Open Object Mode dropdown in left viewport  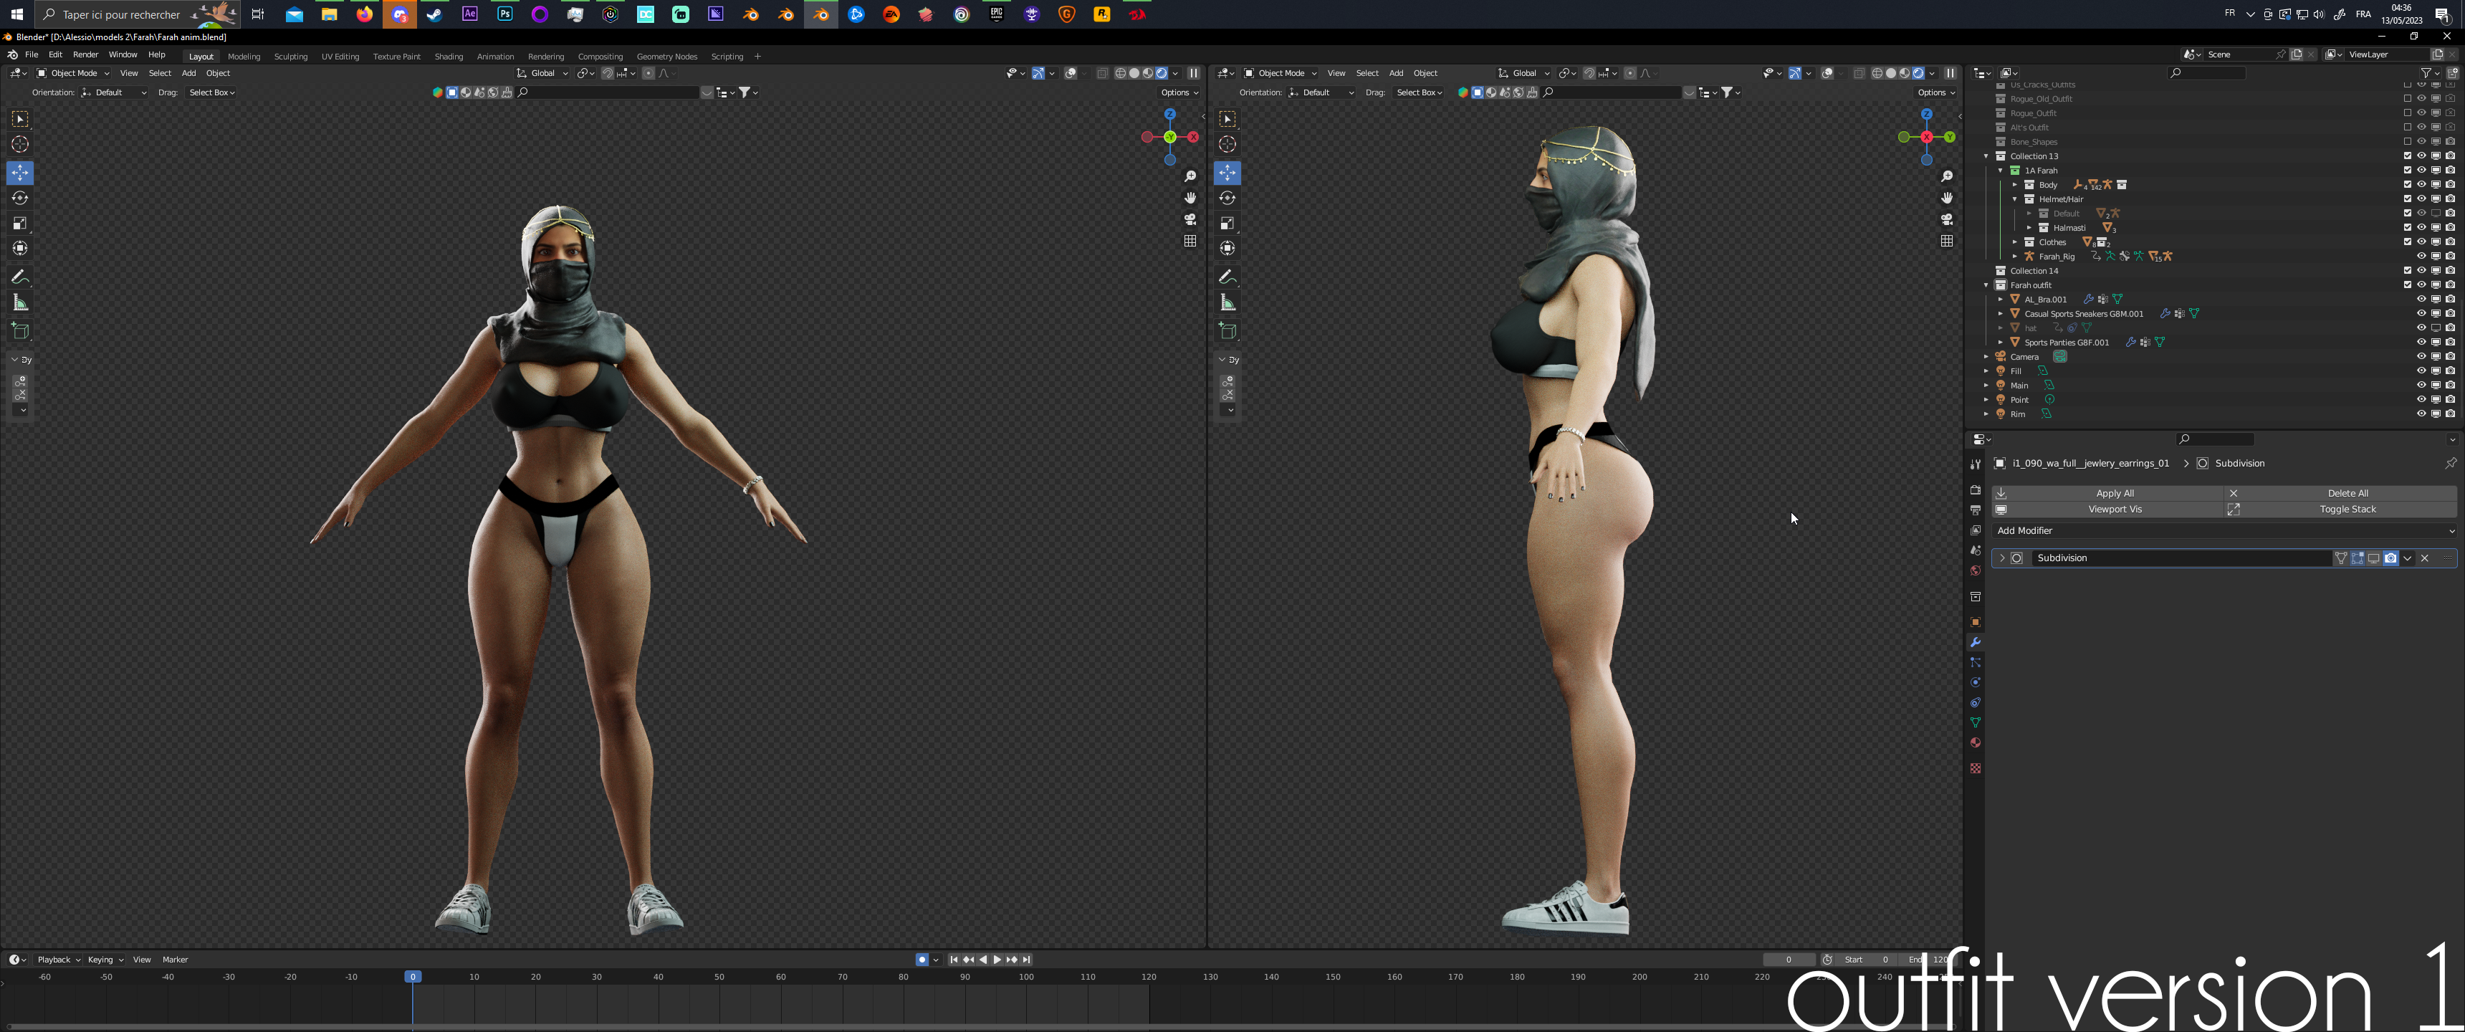(x=72, y=74)
